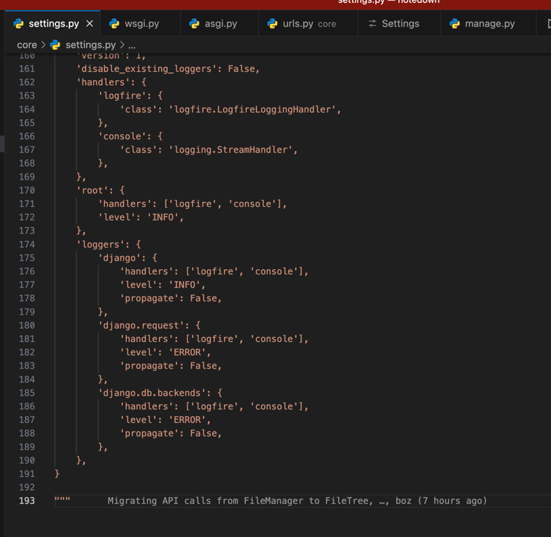The height and width of the screenshot is (537, 551).
Task: Click Python icon on urls.py tab
Action: pos(272,24)
